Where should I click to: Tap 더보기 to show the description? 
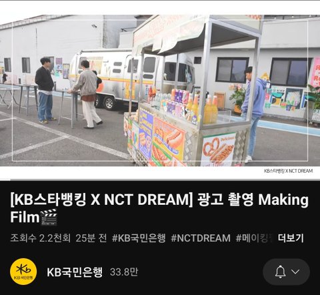pyautogui.click(x=291, y=238)
